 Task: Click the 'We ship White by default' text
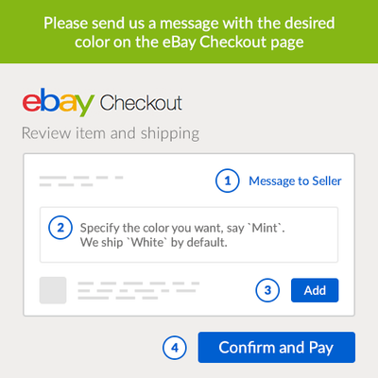(x=154, y=242)
